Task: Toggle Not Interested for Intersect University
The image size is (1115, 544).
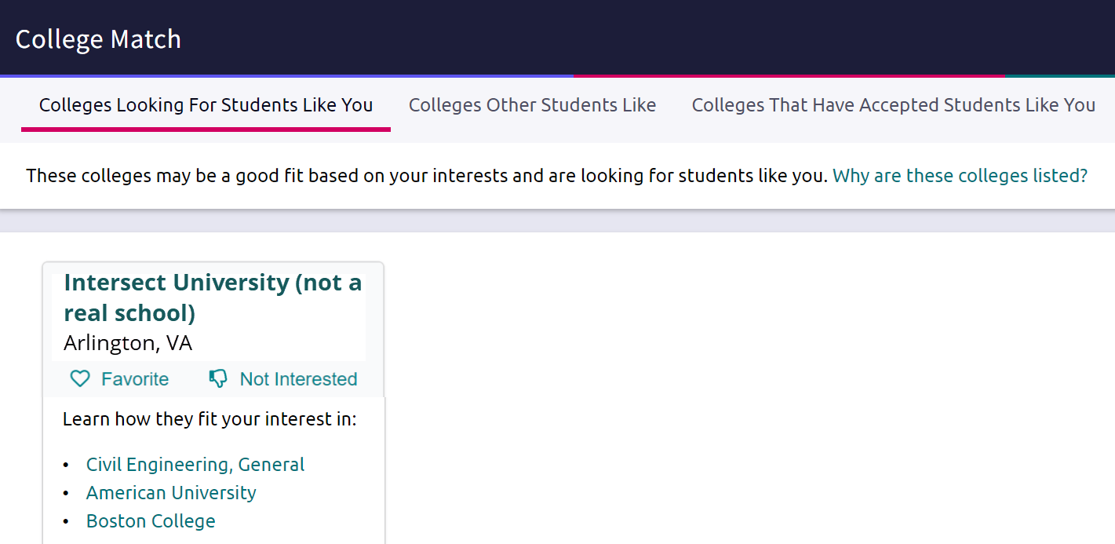Action: point(282,378)
